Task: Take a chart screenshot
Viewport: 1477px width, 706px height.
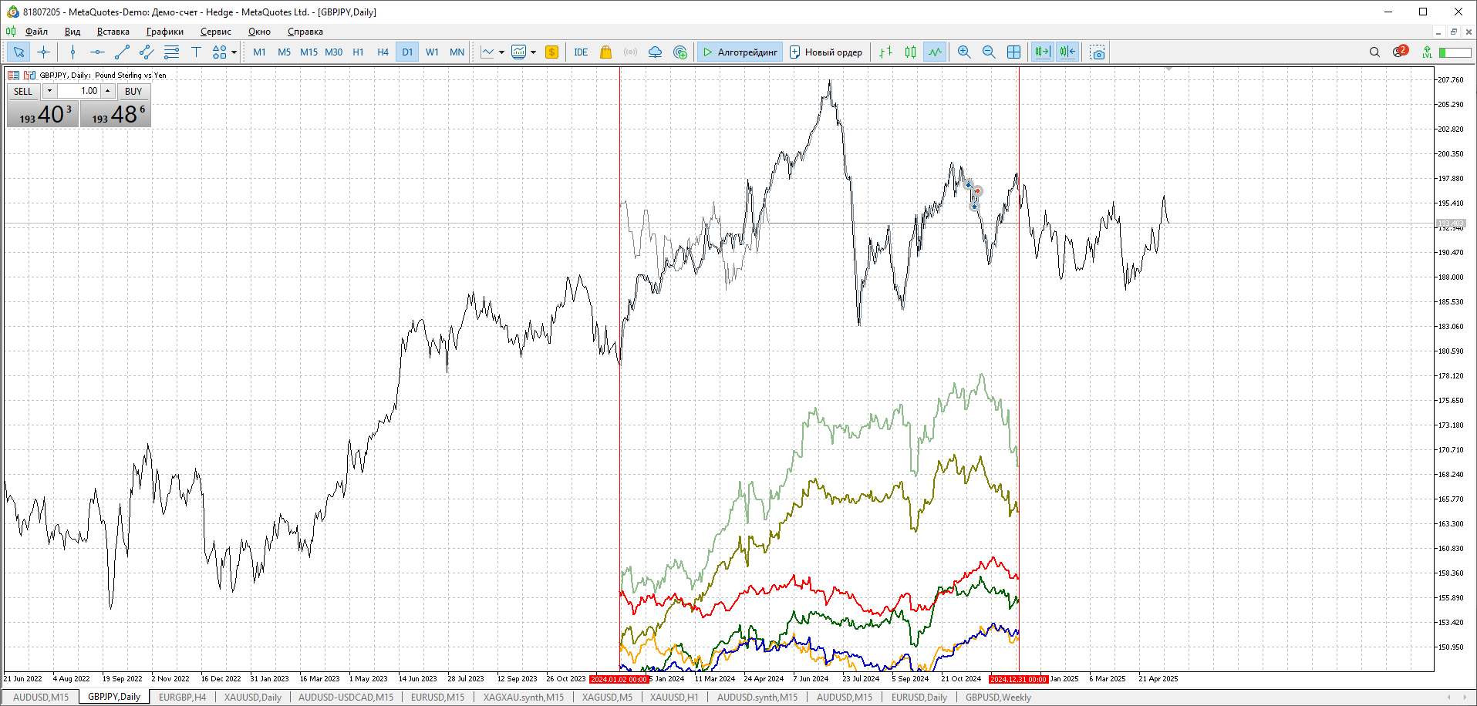Action: click(x=1098, y=52)
